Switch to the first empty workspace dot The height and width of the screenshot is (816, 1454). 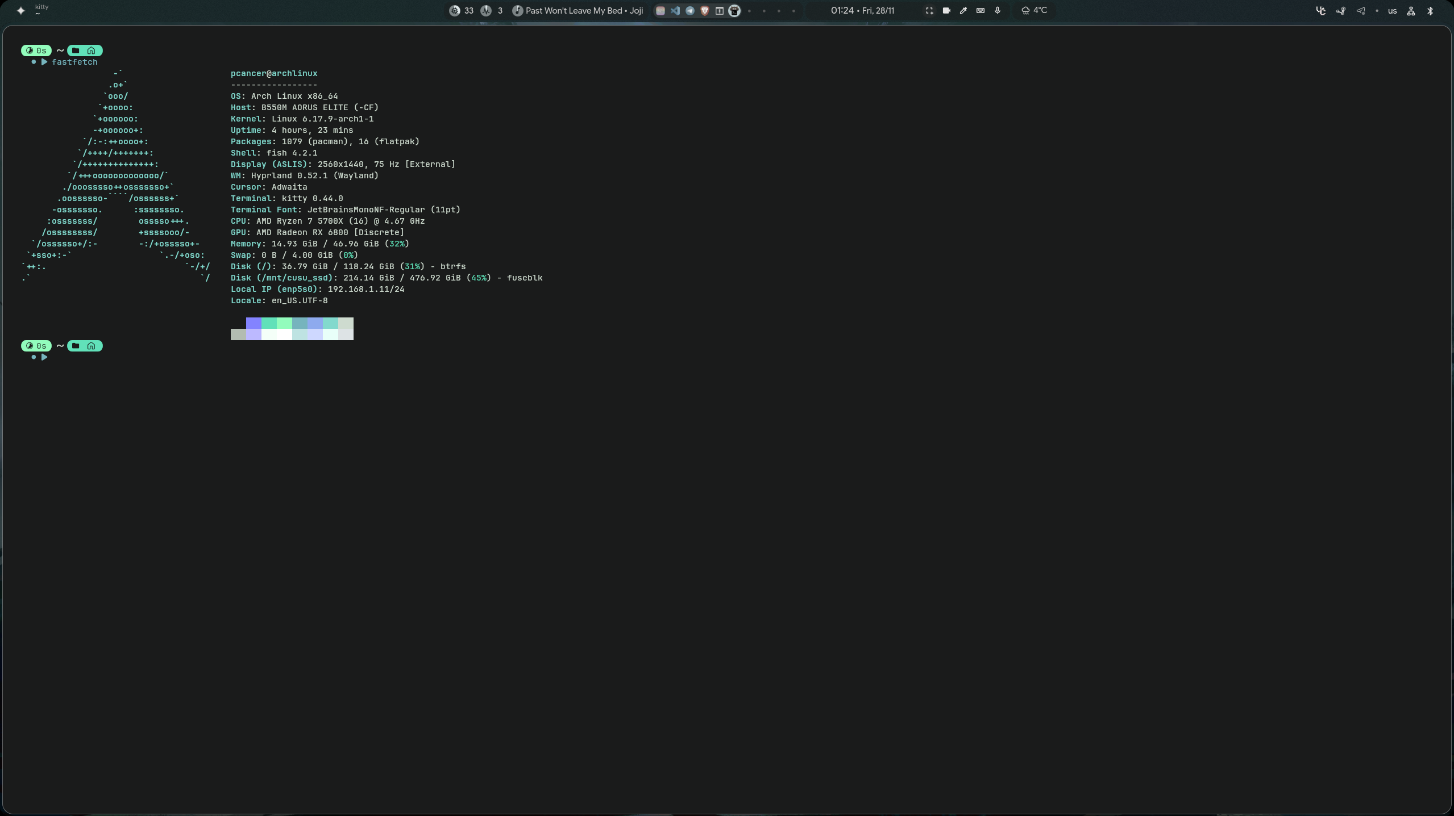749,11
